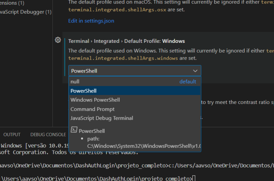Select JavaScript Debug Terminal option
The image size is (274, 181).
pos(135,118)
